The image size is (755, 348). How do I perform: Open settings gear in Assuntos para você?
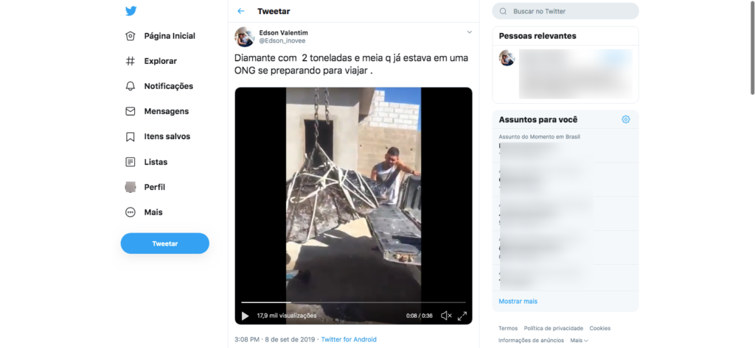625,119
